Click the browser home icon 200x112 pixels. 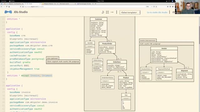point(9,7)
